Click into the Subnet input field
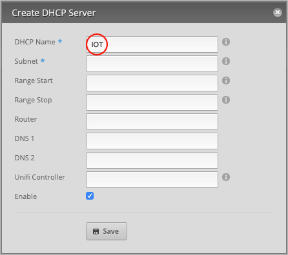The width and height of the screenshot is (288, 255). click(152, 64)
